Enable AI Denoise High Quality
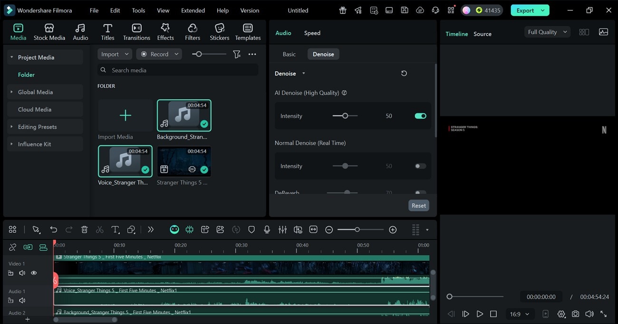Viewport: 618px width, 324px height. click(420, 115)
